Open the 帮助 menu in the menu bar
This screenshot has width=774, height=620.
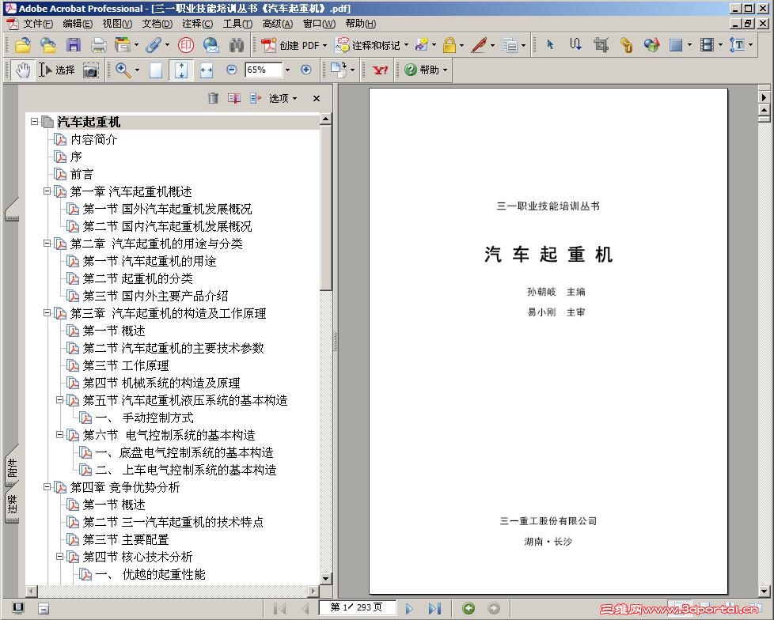(x=360, y=24)
